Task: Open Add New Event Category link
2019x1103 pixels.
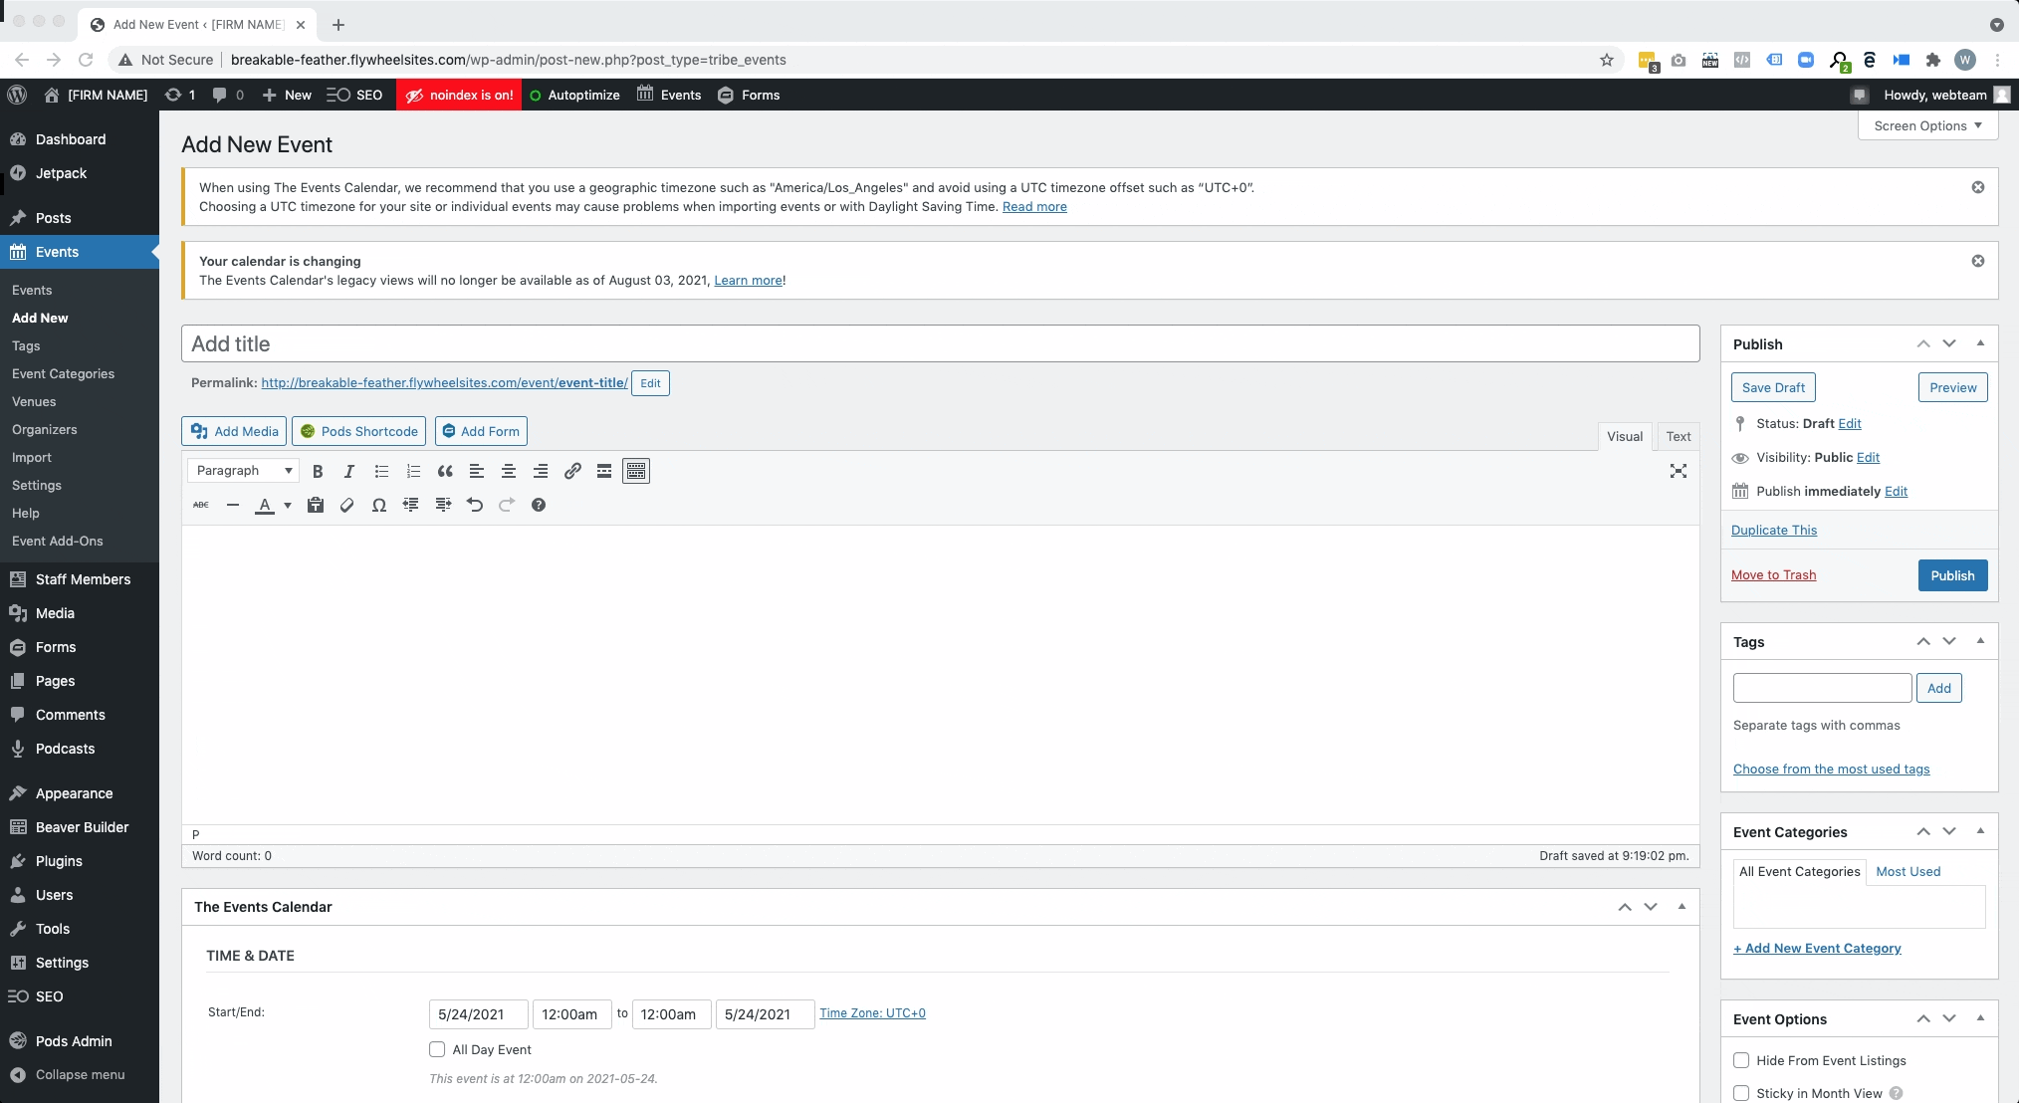Action: 1815,948
